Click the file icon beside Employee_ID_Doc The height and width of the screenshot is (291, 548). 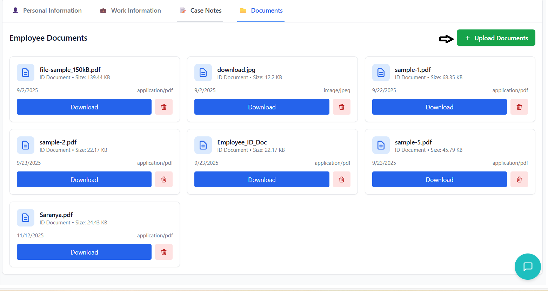[203, 145]
